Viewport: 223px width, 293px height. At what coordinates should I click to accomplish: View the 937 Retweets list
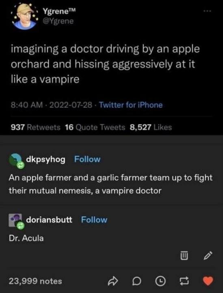[x=36, y=127]
